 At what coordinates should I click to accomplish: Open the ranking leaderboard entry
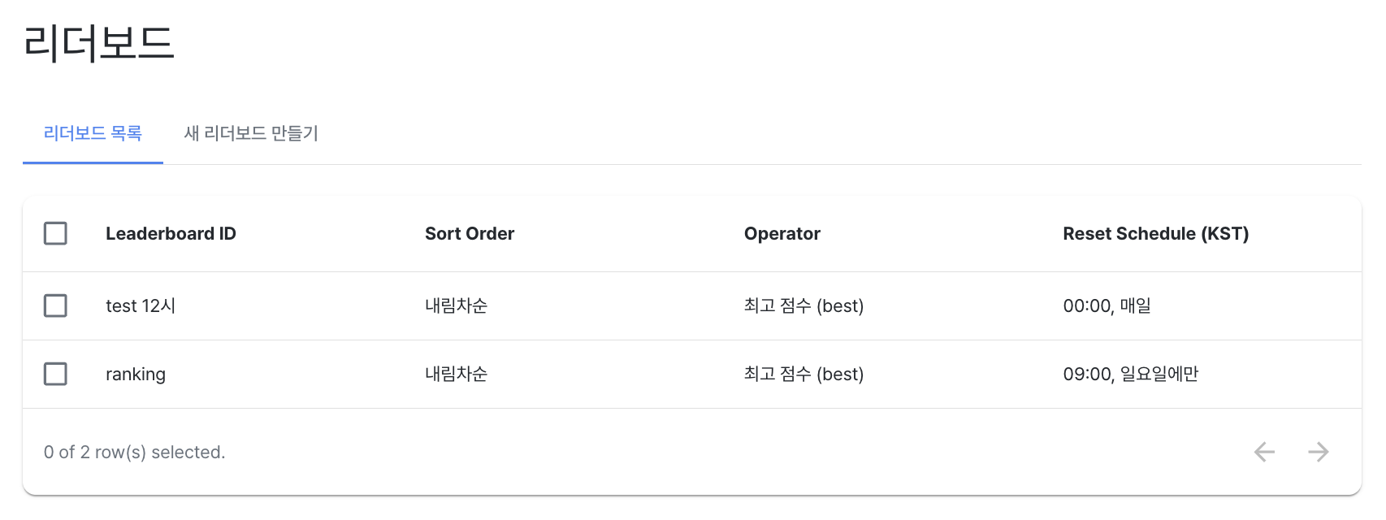click(136, 375)
